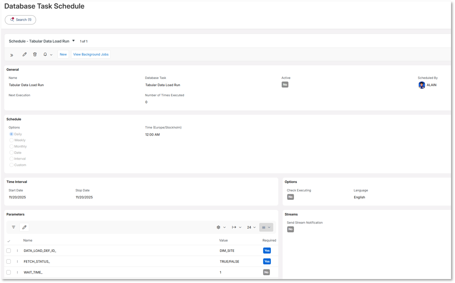Edit parameters with the pencil icon
Screen dimensions: 455x283
(x=24, y=227)
